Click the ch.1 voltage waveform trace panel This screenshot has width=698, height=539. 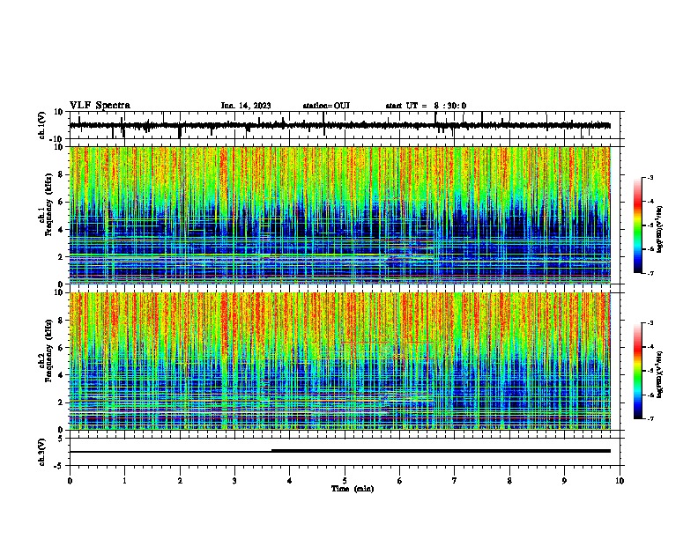coord(345,125)
